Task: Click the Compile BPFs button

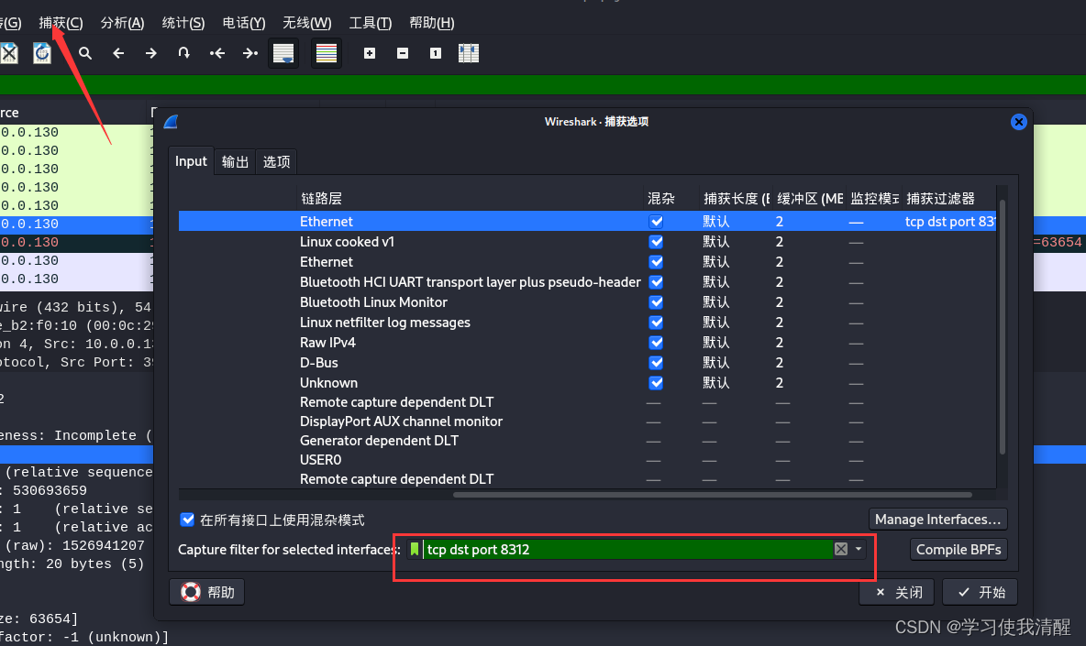Action: click(959, 549)
